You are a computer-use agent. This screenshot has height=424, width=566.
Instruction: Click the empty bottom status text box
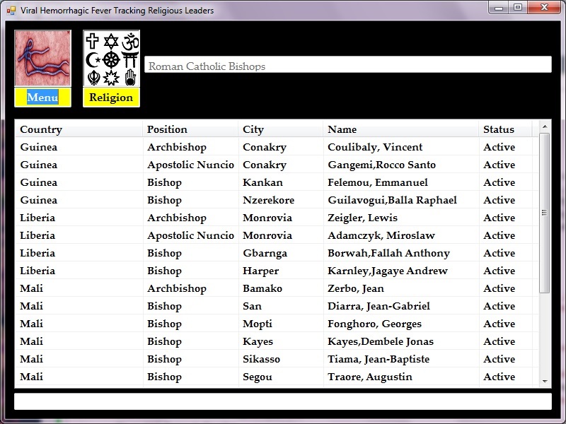[x=282, y=401]
